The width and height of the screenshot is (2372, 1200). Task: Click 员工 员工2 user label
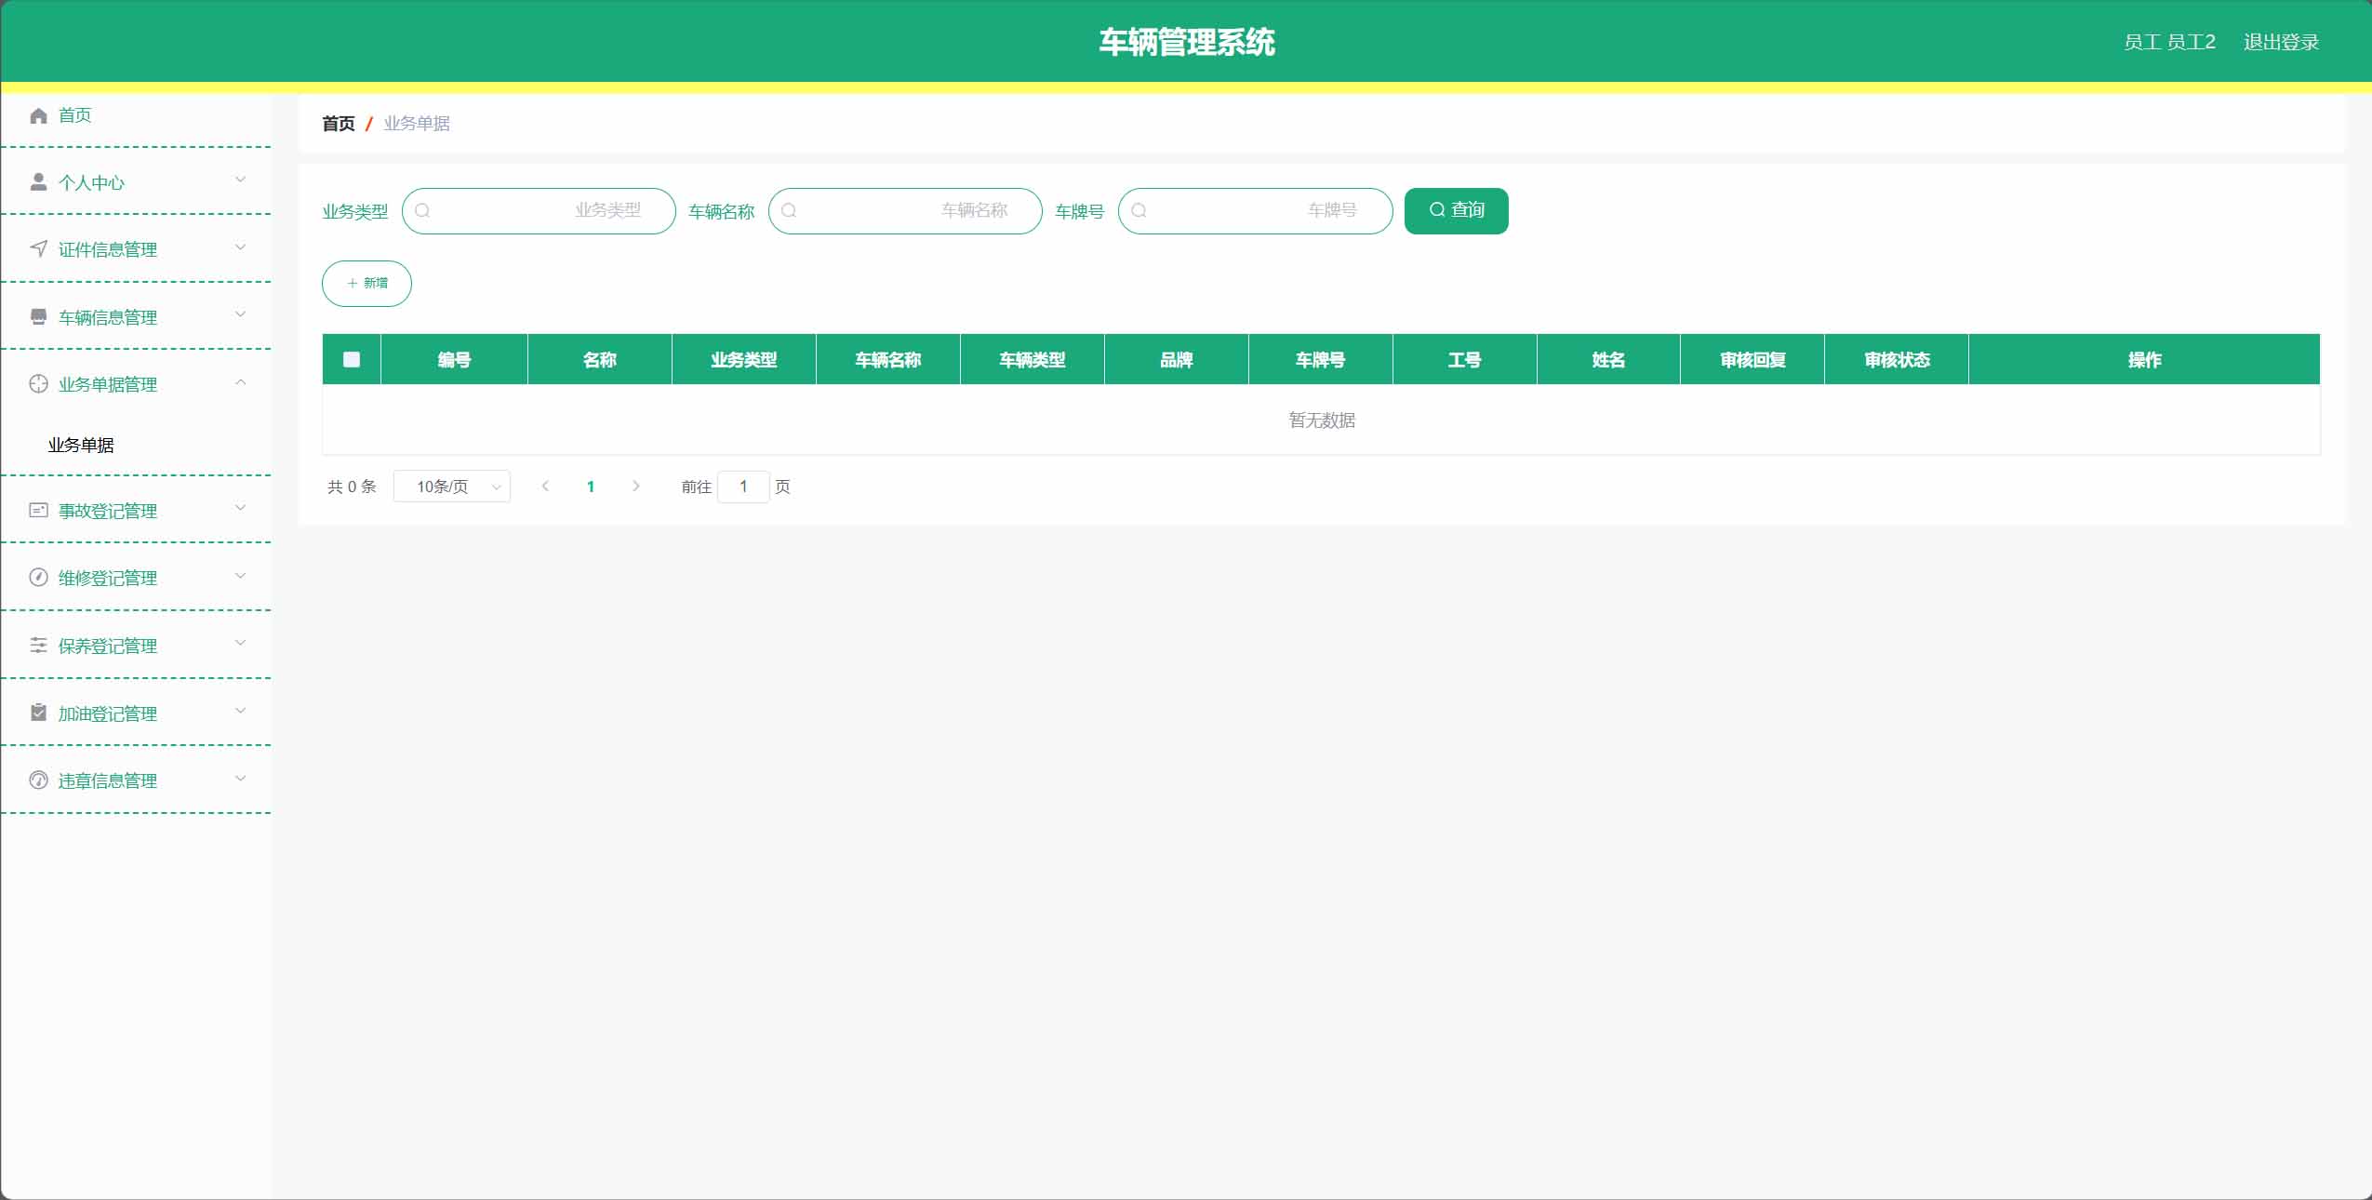[x=2169, y=42]
